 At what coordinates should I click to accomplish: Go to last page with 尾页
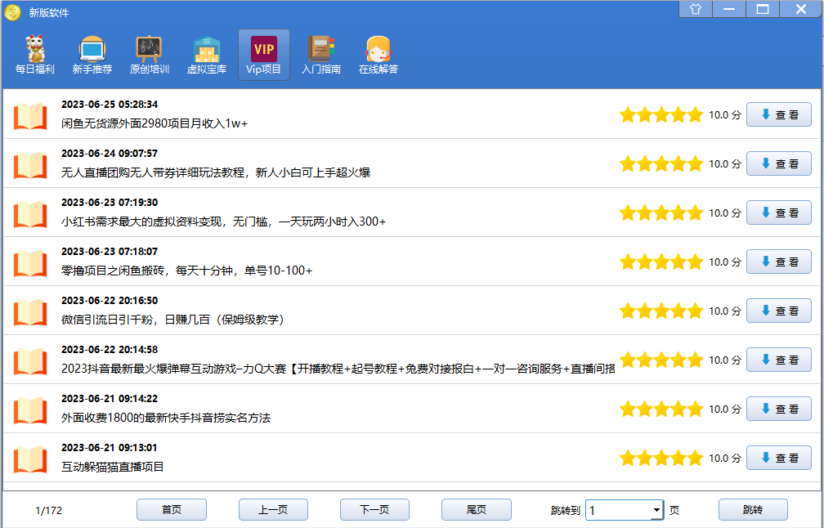(x=476, y=510)
